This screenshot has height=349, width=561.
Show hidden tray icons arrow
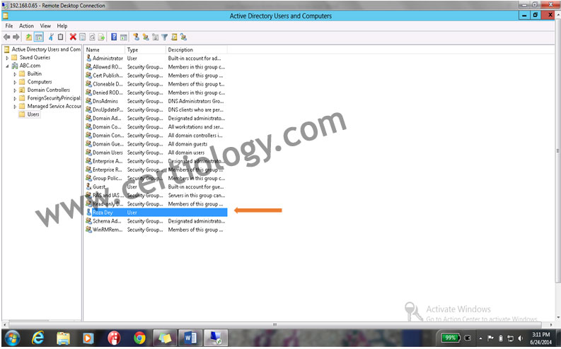tap(481, 338)
